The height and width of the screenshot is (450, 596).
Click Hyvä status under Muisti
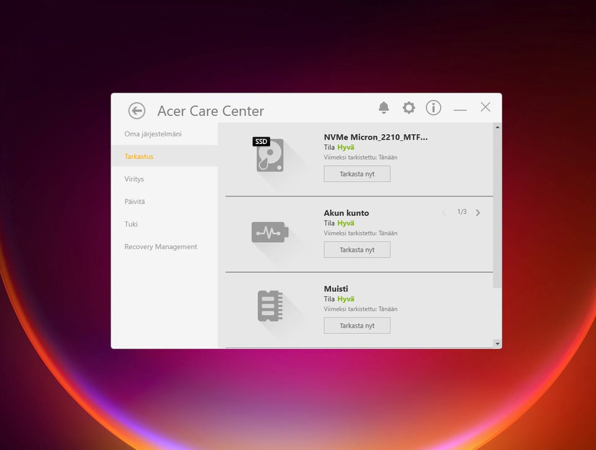346,299
